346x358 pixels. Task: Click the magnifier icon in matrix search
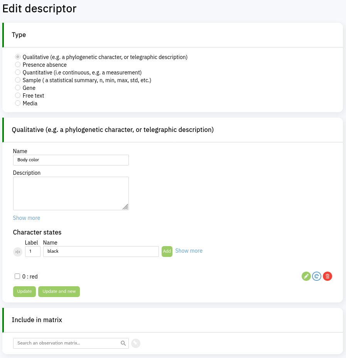click(x=123, y=343)
